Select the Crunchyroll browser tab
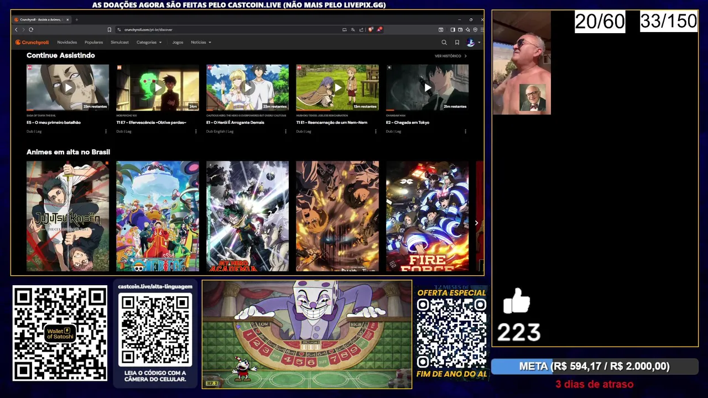Screen dimensions: 708x398 (x=41, y=19)
